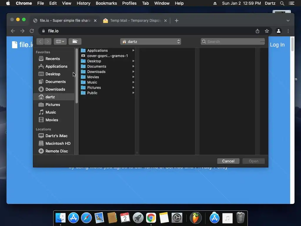Switch to file.io tab
Viewport: 301px width, 226px height.
tap(64, 20)
